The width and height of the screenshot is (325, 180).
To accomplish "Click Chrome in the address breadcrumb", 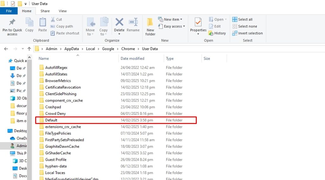I will pyautogui.click(x=128, y=49).
